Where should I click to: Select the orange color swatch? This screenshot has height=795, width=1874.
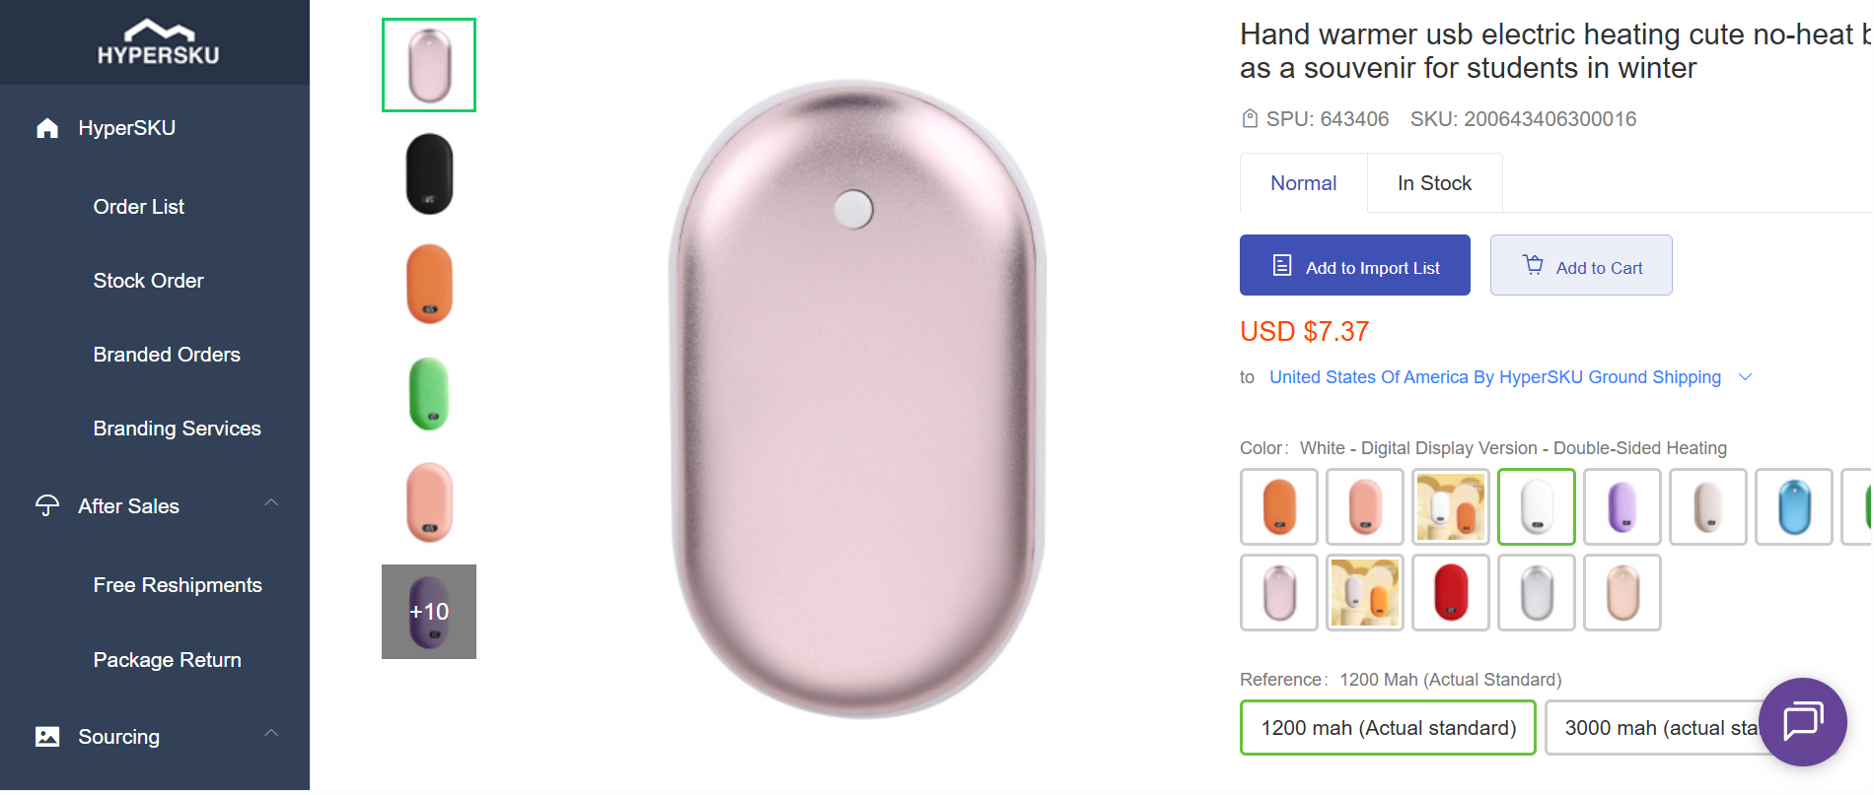[1278, 506]
